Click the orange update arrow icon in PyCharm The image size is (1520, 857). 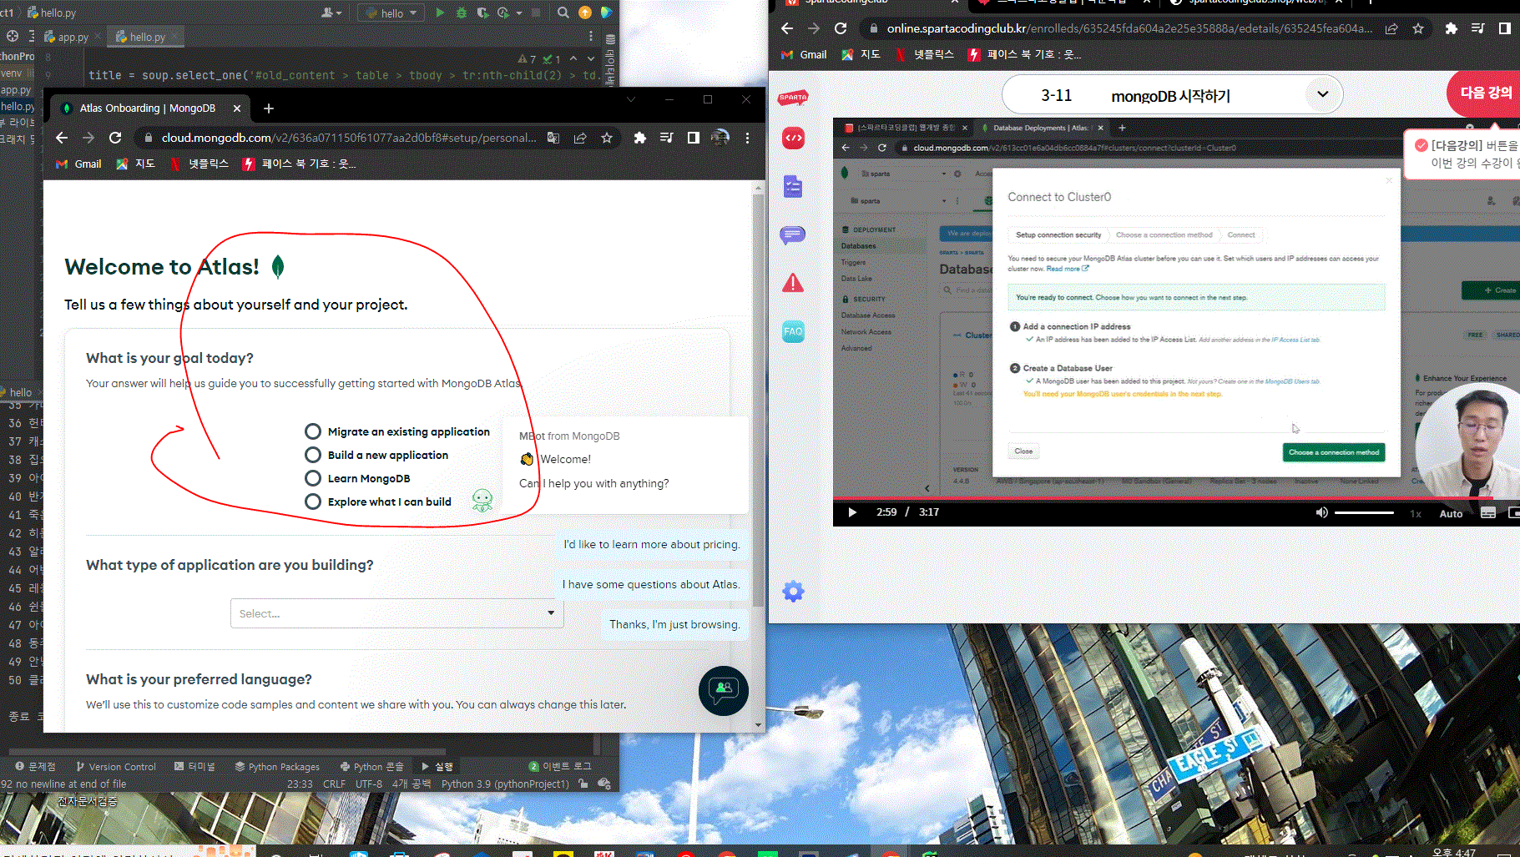pyautogui.click(x=585, y=13)
